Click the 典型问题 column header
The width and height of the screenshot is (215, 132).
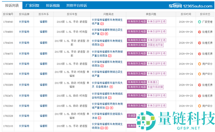[151, 14]
